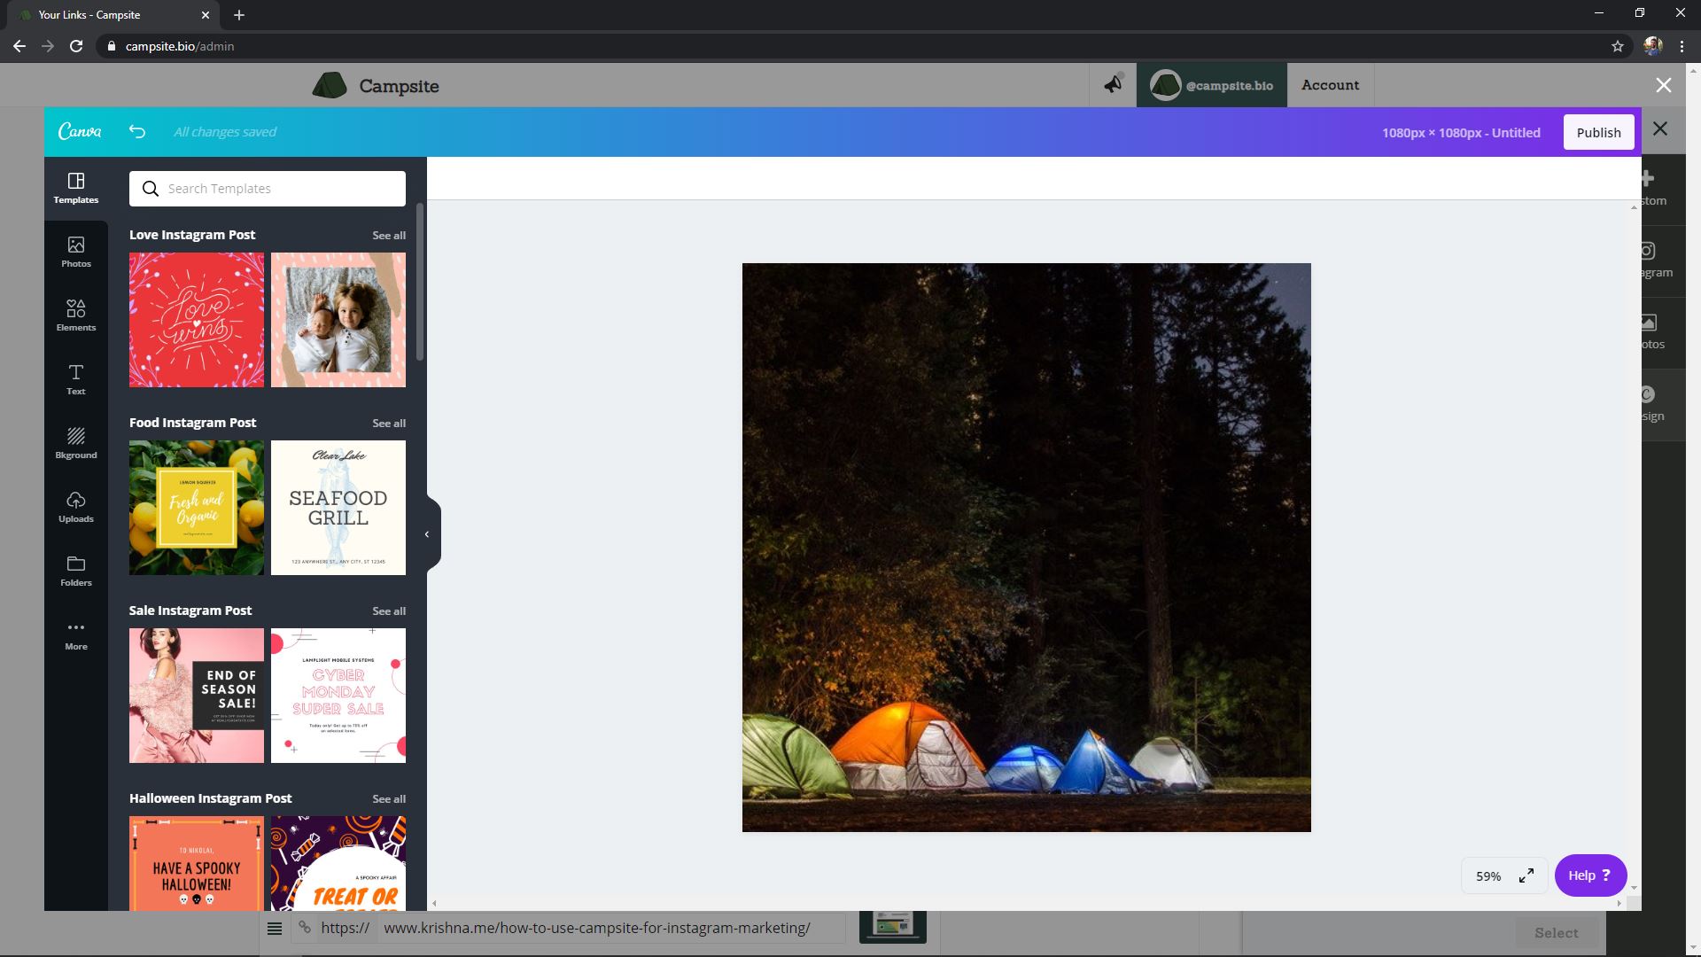The height and width of the screenshot is (957, 1701).
Task: Select the Text tool
Action: [76, 379]
